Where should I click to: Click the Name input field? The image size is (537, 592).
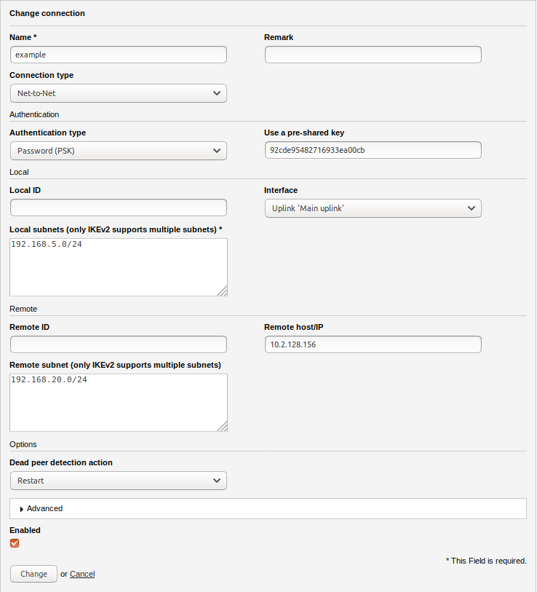(118, 55)
